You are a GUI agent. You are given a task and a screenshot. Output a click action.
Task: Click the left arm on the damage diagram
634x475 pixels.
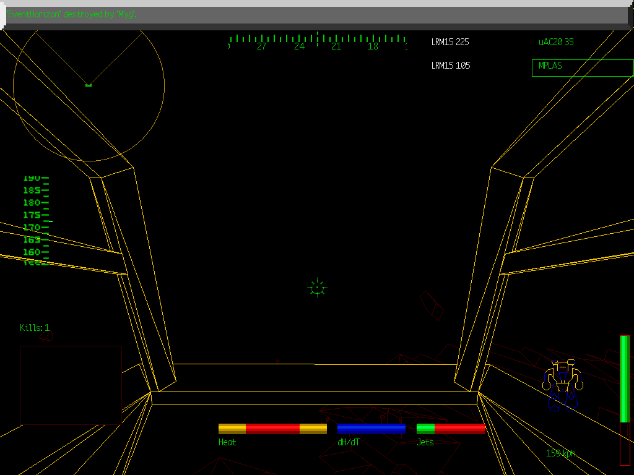(x=547, y=380)
